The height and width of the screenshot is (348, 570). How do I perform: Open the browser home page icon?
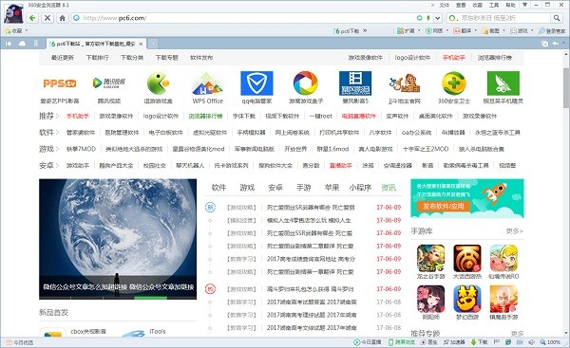63,18
